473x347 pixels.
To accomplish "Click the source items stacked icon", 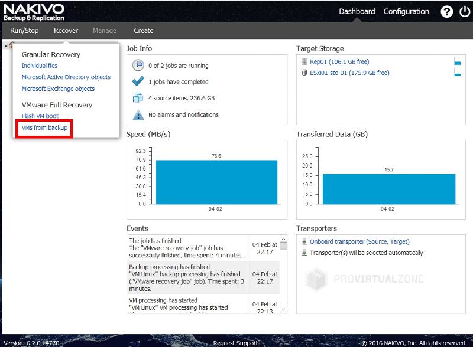I will pos(138,97).
